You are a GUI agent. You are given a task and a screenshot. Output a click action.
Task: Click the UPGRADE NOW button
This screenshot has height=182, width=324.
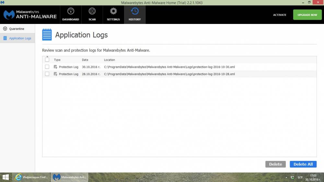point(307,15)
